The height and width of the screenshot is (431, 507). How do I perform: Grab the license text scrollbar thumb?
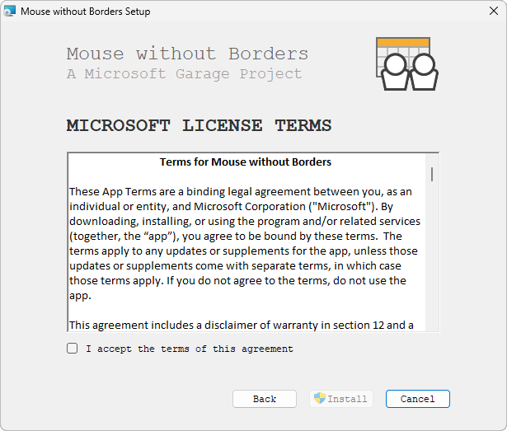coord(432,174)
